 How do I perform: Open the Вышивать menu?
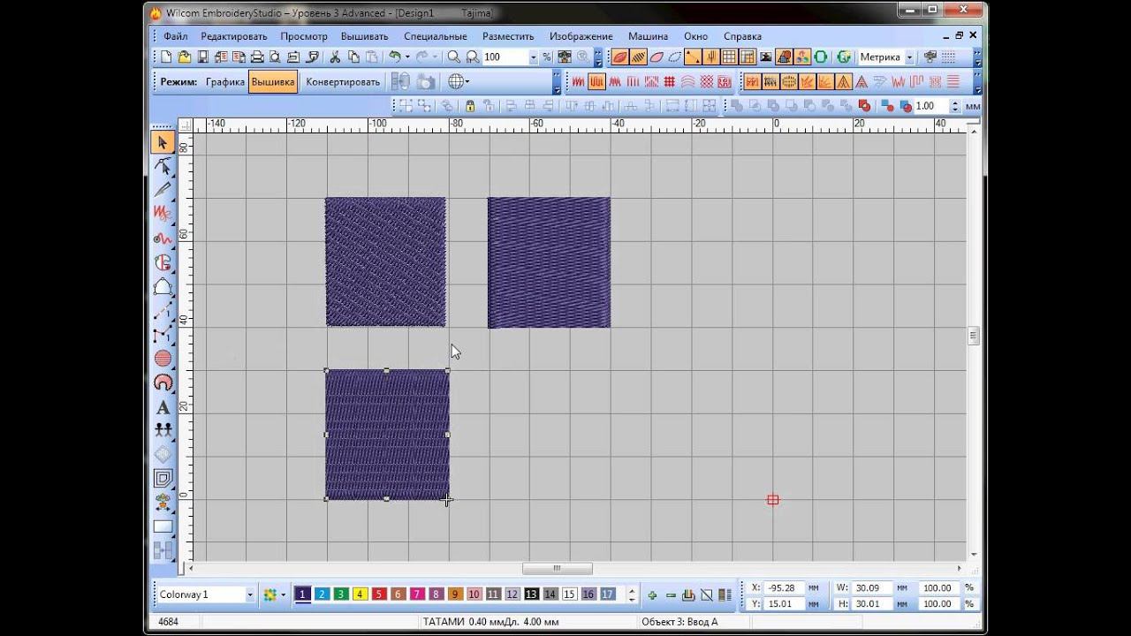pos(366,36)
